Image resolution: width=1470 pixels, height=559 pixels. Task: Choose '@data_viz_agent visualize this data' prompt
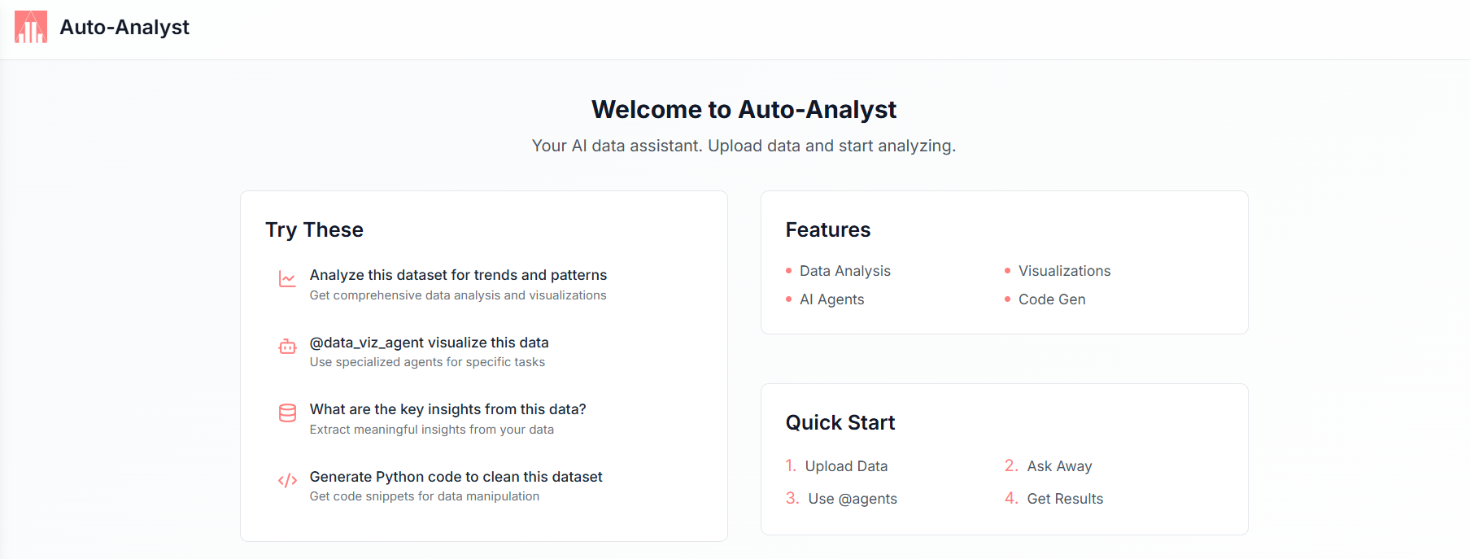[429, 343]
